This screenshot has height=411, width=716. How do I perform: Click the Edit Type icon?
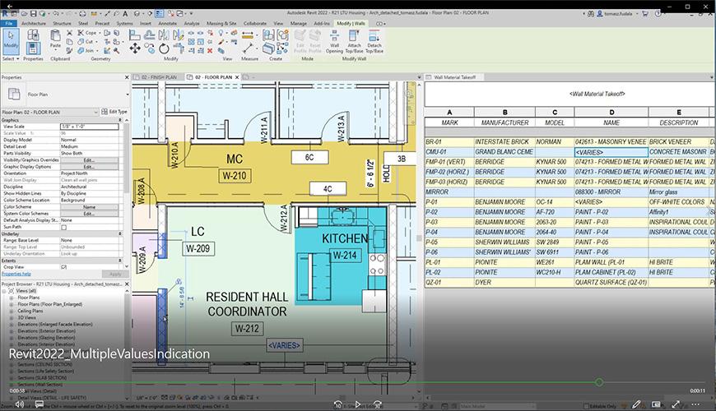(x=114, y=112)
